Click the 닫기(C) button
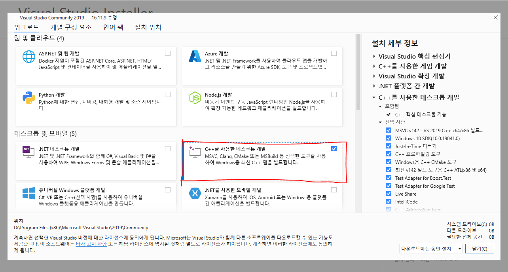508x272 pixels. tap(480, 249)
